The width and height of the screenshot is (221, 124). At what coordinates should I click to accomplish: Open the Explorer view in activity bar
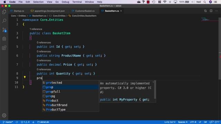point(4,12)
